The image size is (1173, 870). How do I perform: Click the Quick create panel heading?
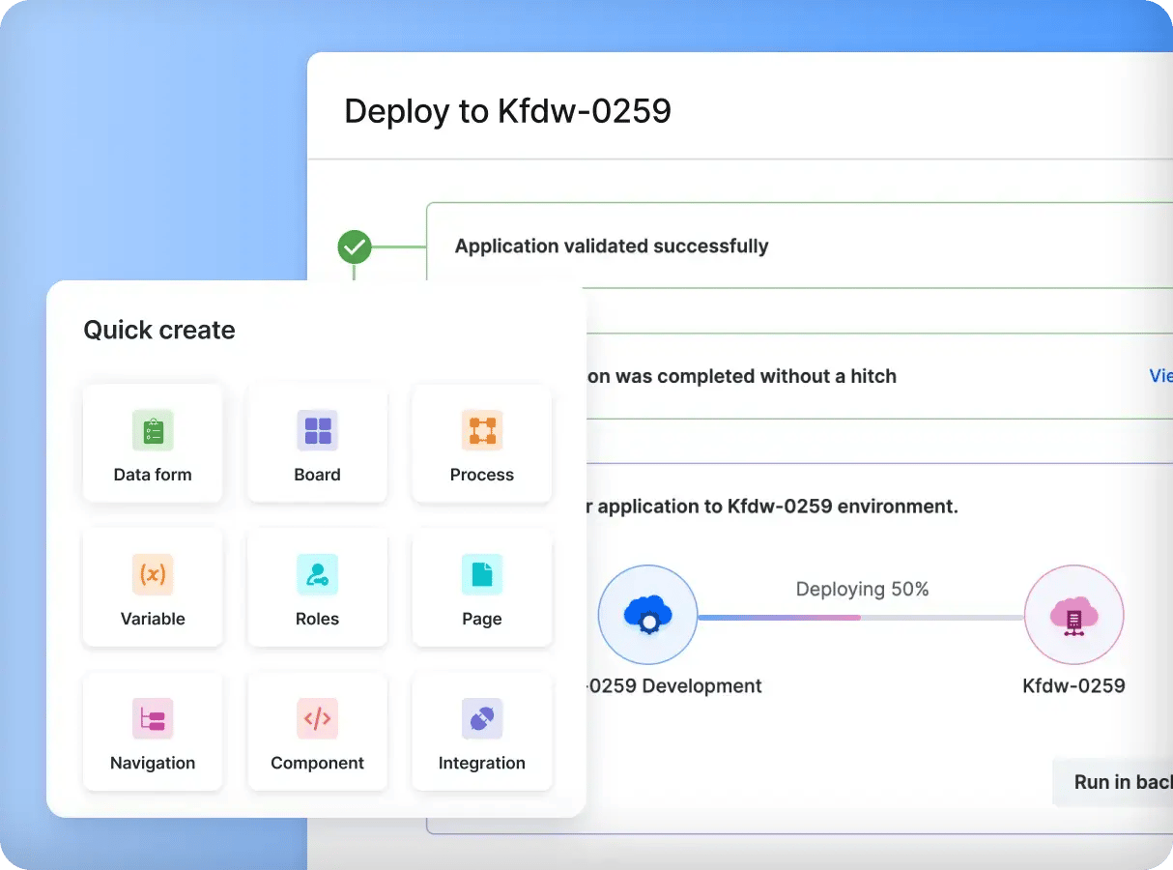tap(159, 330)
